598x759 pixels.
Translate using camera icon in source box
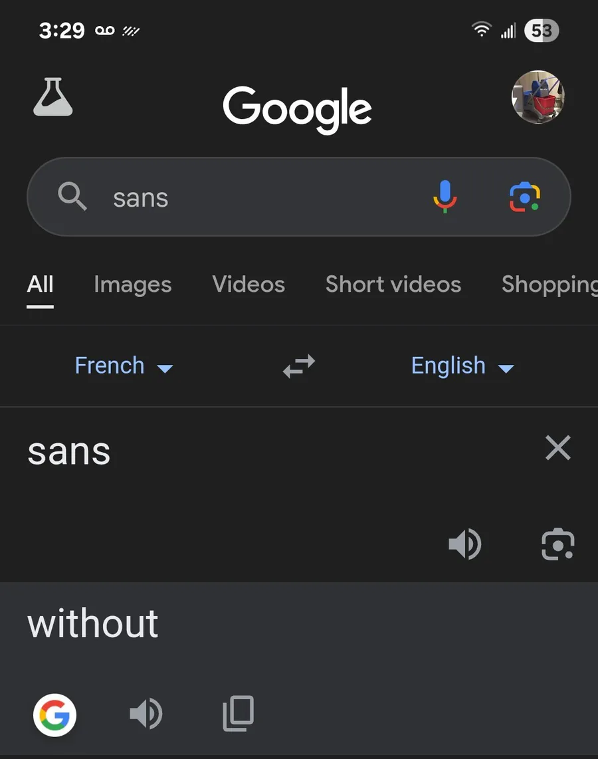[558, 544]
